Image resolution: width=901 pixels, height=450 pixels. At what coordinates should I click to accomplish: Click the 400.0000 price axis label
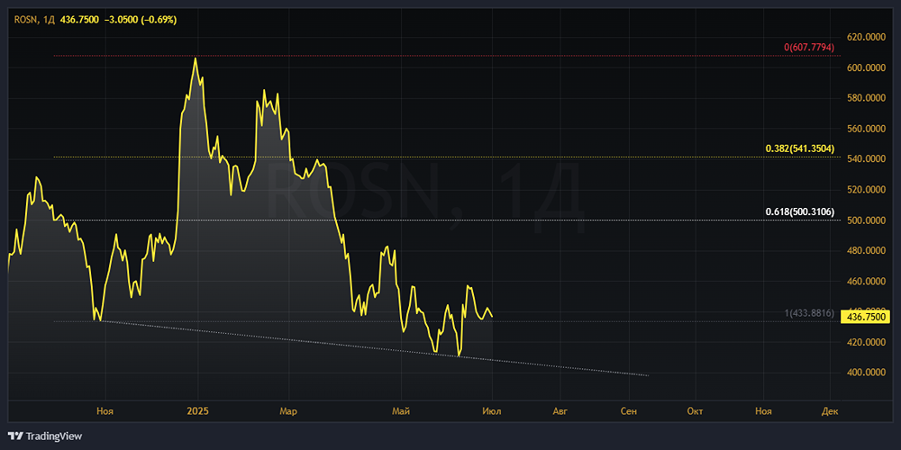tap(865, 373)
